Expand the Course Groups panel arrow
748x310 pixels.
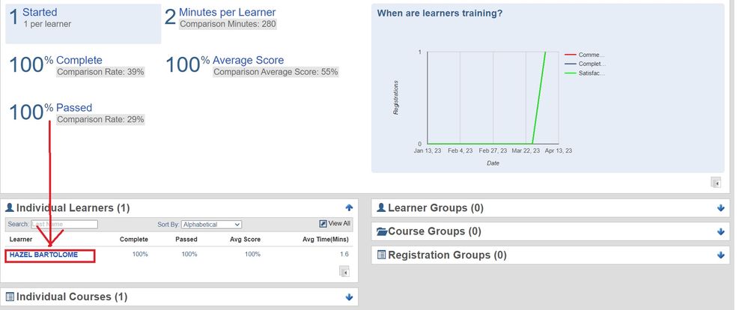720,231
